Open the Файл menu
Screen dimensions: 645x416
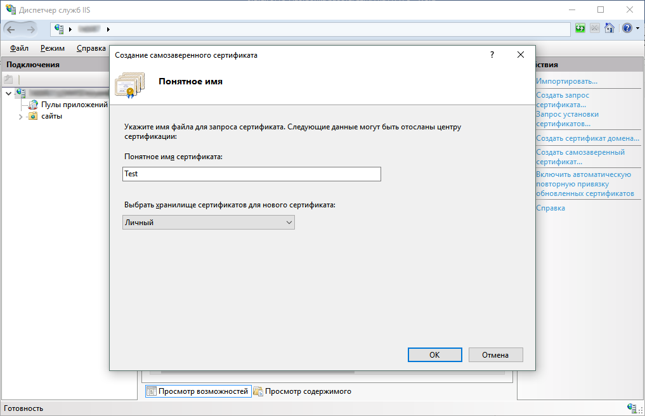pyautogui.click(x=19, y=48)
